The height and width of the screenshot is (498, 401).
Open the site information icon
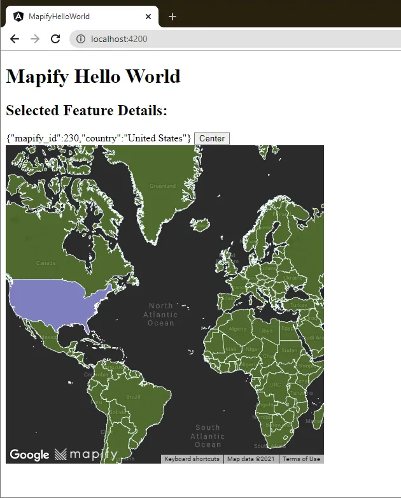(x=81, y=39)
